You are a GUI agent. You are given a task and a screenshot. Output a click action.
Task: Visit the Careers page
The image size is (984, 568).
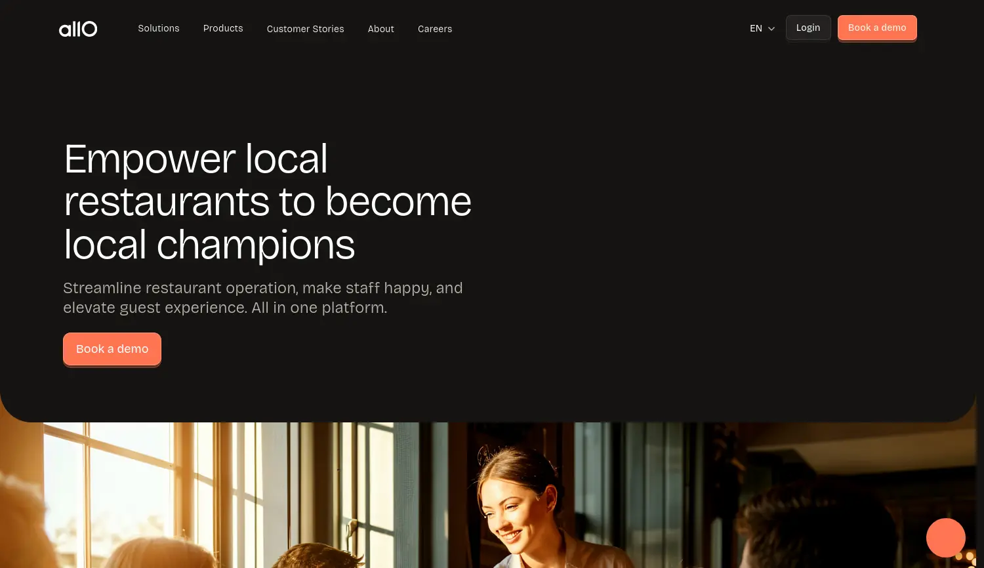tap(435, 29)
